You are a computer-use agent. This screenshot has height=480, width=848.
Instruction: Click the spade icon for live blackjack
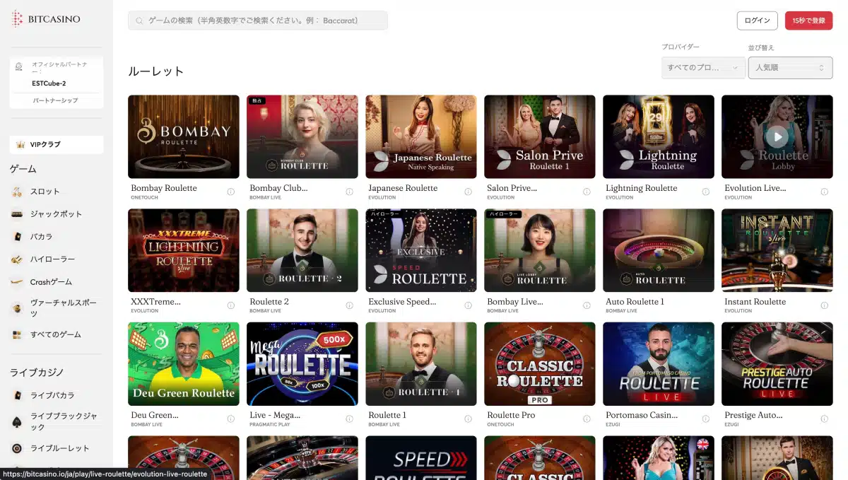[17, 422]
